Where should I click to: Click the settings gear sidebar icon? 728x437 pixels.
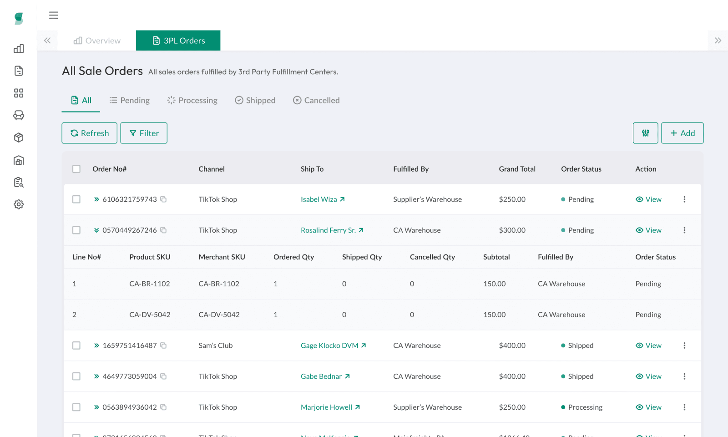click(x=19, y=204)
